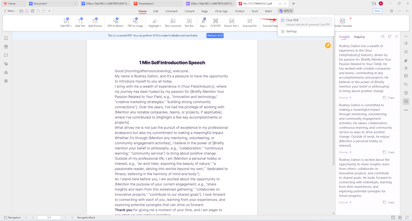Click the page number input field

tap(50, 217)
